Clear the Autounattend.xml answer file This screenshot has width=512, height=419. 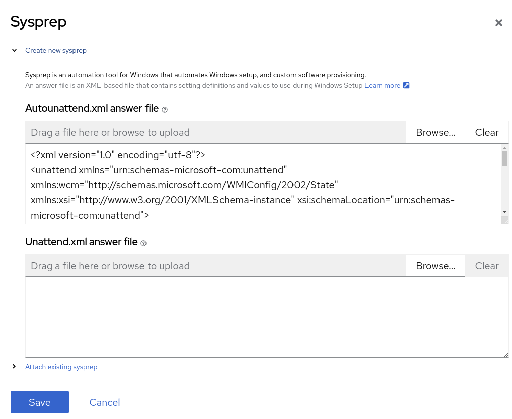[486, 132]
